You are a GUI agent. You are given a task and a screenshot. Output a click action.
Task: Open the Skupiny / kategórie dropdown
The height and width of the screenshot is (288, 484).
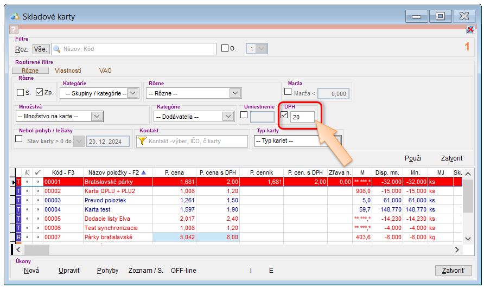[x=133, y=93]
